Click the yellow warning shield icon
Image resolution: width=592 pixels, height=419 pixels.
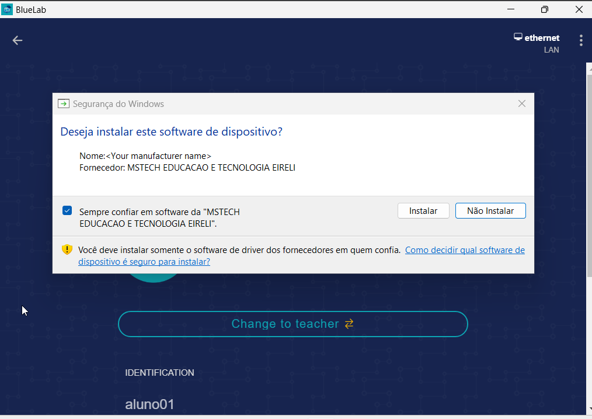click(67, 250)
